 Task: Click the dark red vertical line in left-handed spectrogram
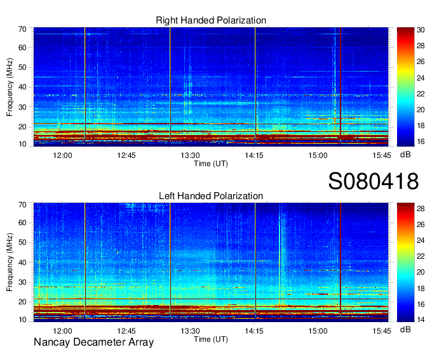[341, 259]
